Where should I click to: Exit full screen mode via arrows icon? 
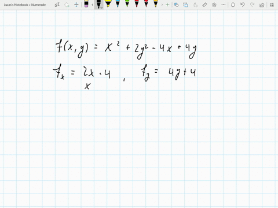[272, 5]
